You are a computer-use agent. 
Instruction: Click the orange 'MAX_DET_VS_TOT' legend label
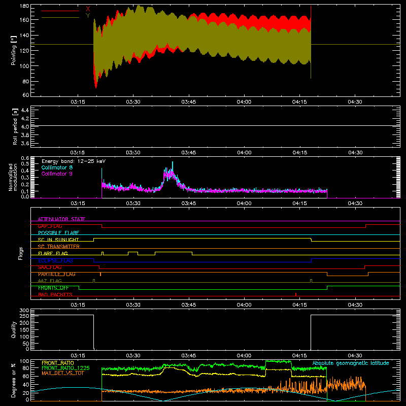pyautogui.click(x=63, y=373)
